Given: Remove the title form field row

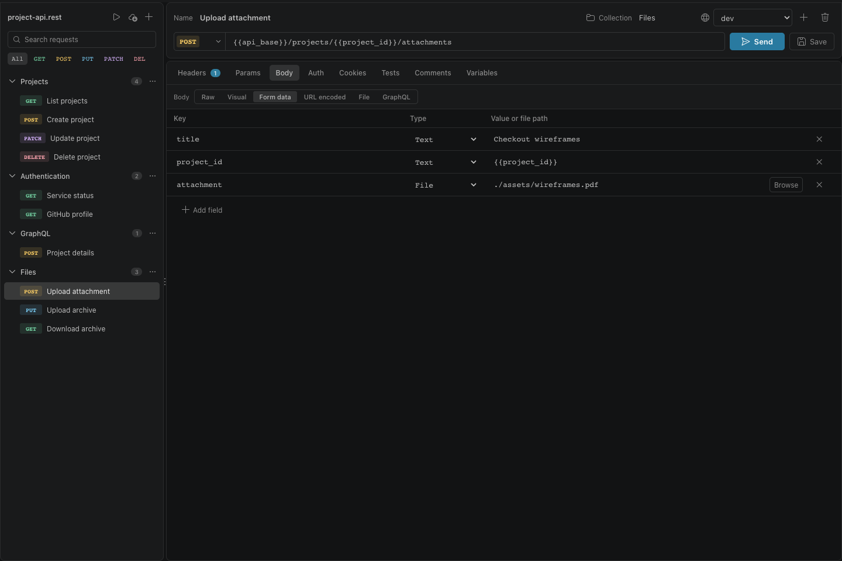Looking at the screenshot, I should click(x=819, y=139).
